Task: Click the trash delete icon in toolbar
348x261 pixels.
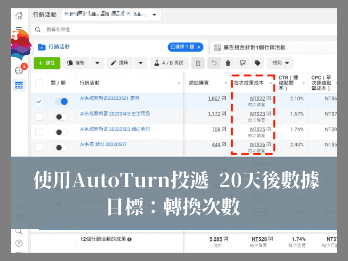Action: coord(228,63)
